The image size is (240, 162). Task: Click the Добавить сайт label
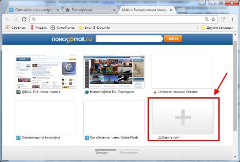point(169,137)
